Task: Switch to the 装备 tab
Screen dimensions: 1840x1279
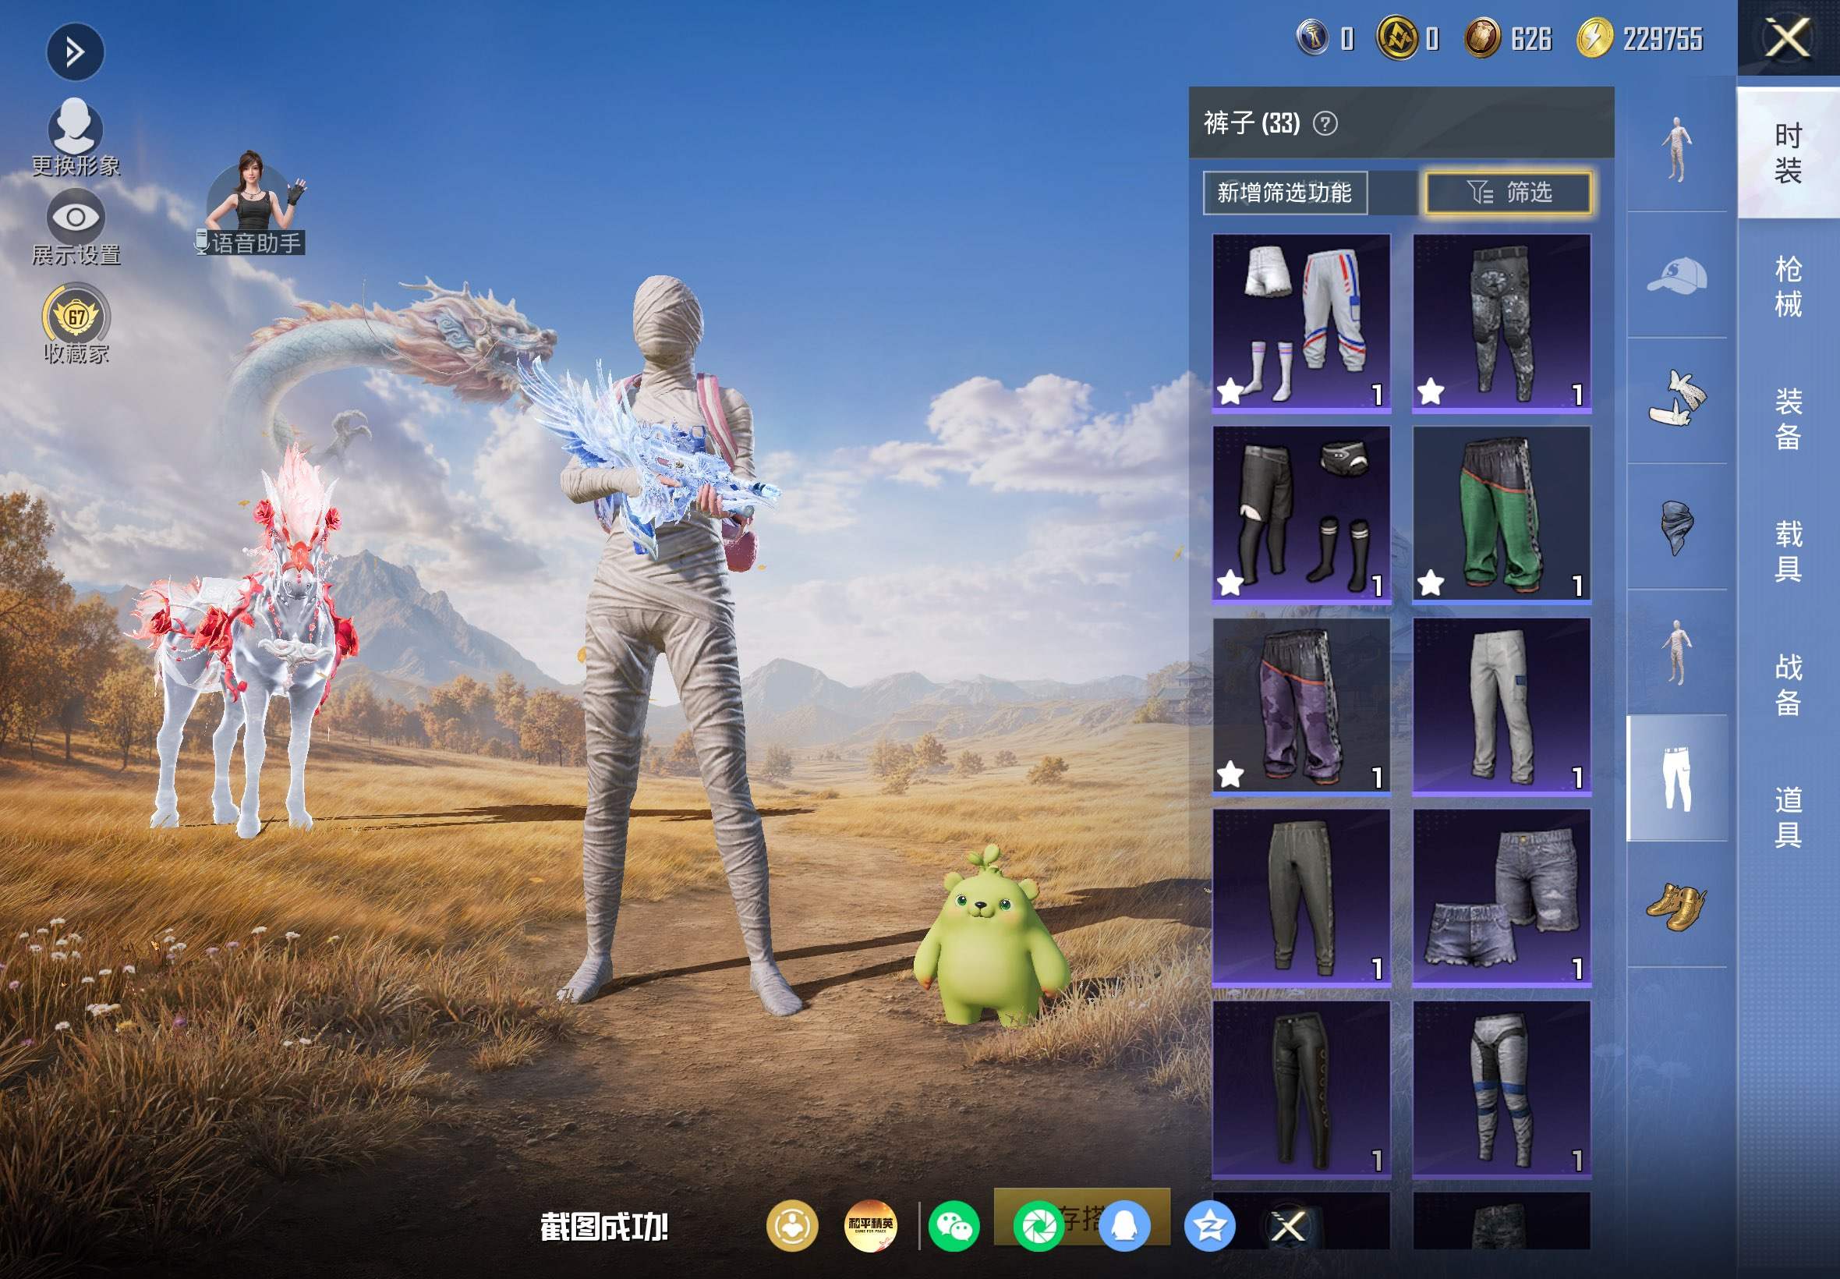Action: [1788, 419]
